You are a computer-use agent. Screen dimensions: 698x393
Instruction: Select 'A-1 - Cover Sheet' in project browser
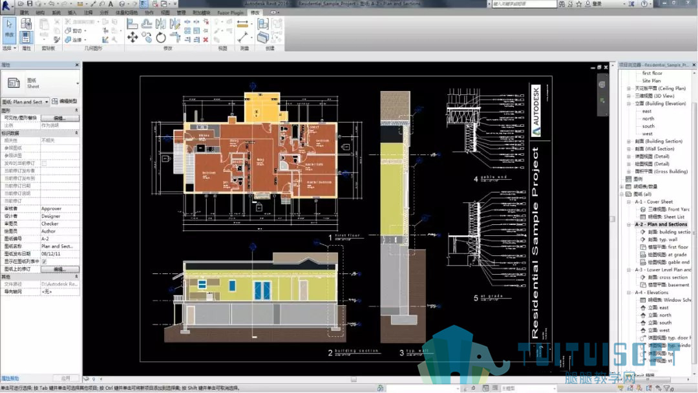point(654,202)
